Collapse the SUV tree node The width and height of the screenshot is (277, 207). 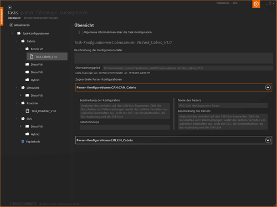pos(17,119)
